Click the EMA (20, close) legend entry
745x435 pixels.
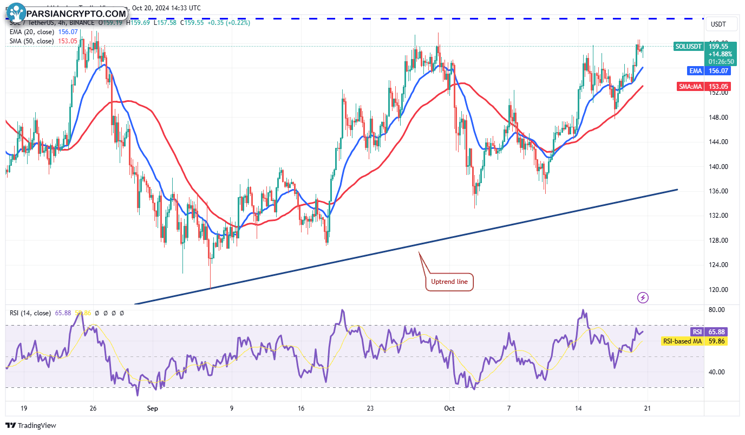pyautogui.click(x=31, y=33)
